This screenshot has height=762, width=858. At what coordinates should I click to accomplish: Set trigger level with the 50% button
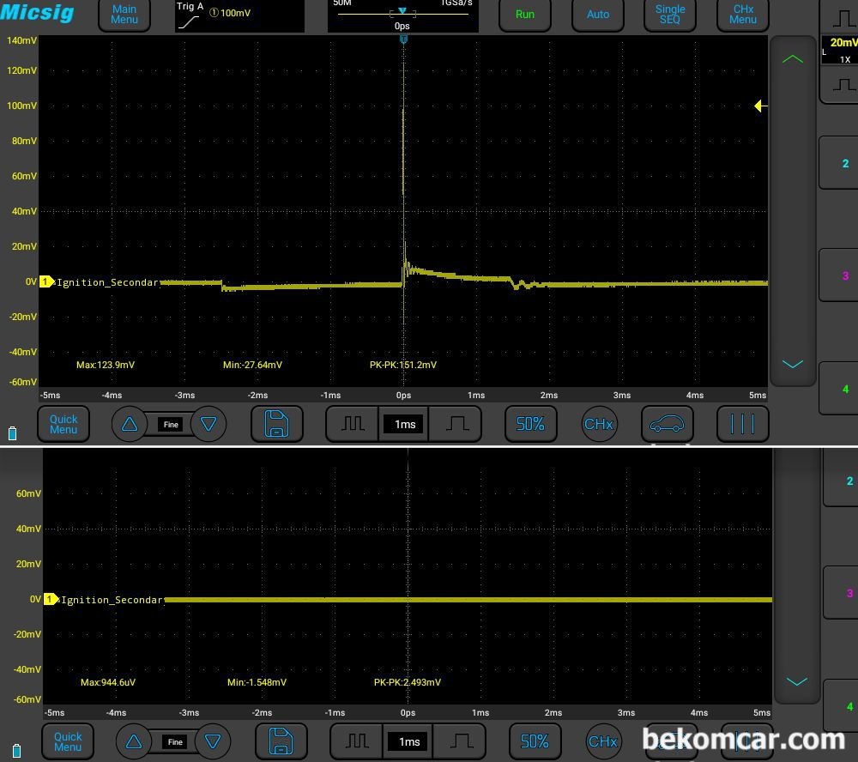click(x=530, y=424)
